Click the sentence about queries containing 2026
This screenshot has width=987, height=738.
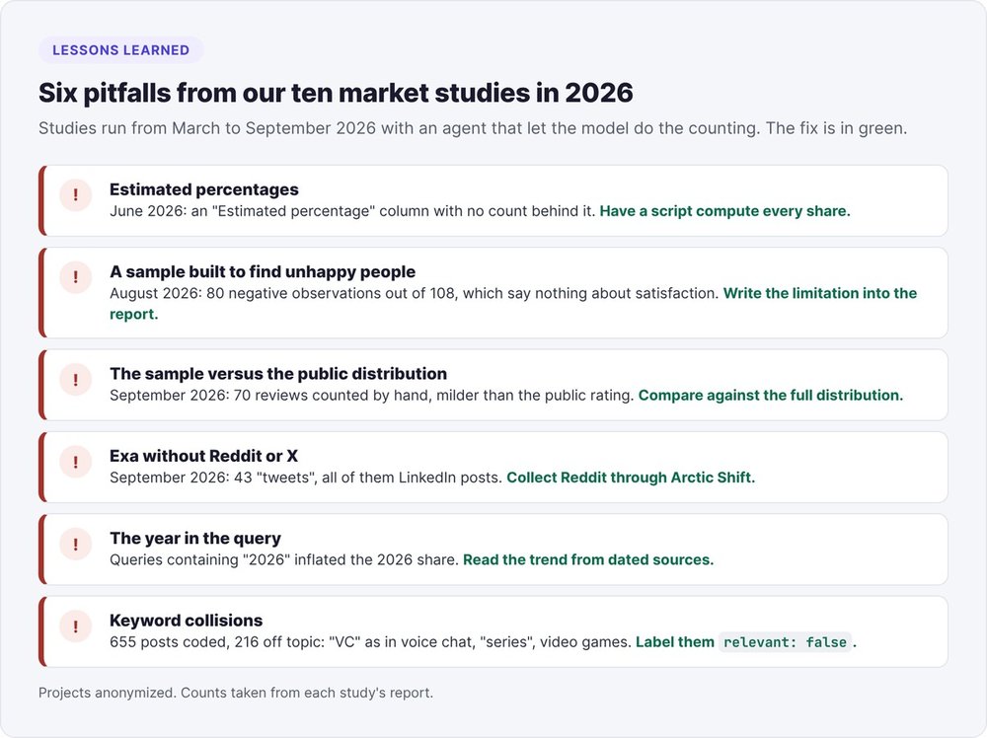pyautogui.click(x=284, y=560)
